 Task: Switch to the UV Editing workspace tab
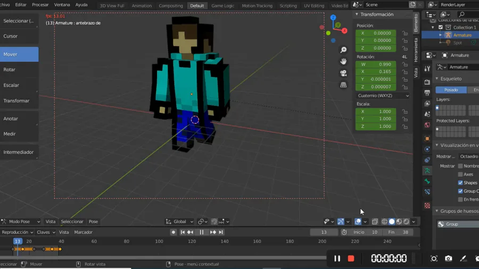314,5
